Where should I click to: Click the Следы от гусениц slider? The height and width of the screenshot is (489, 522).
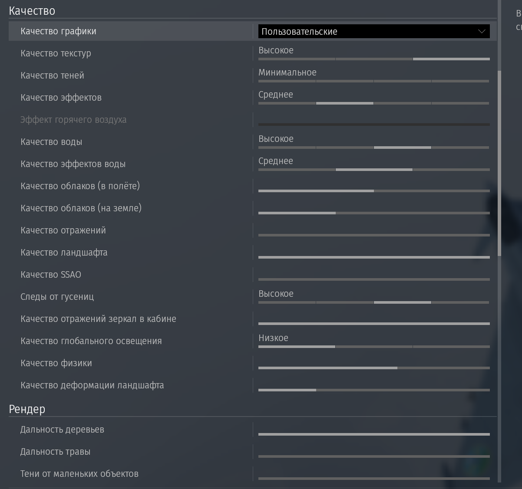[x=373, y=302]
